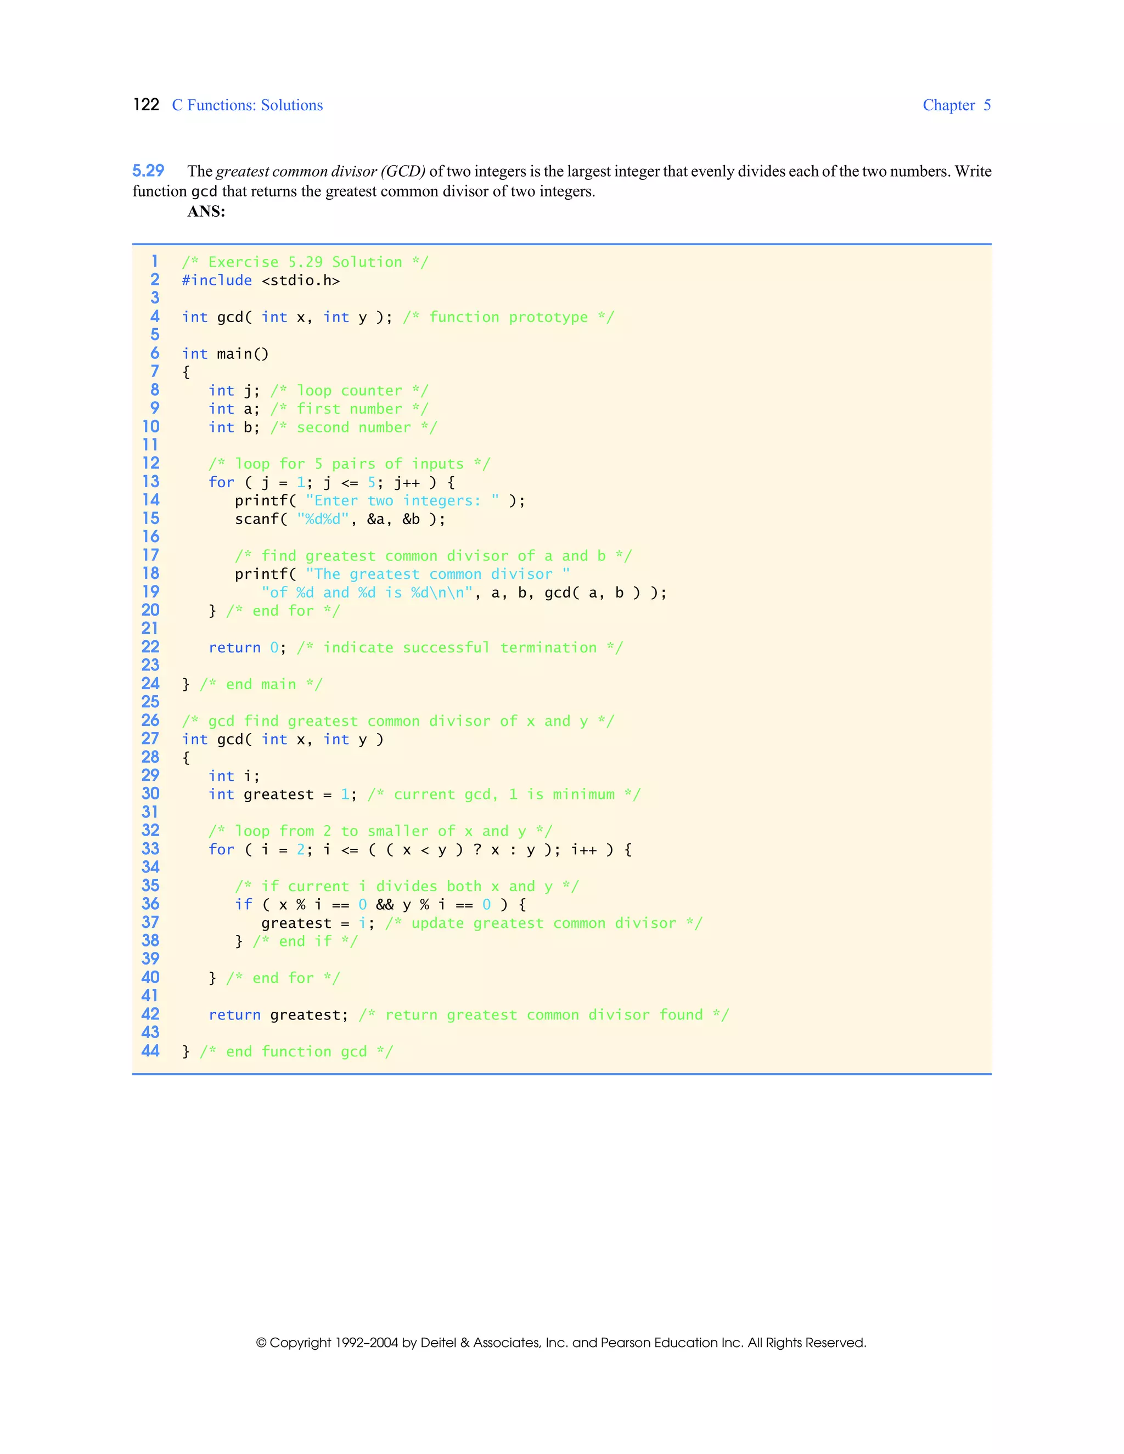
Task: Click the header "C Functions: Solutions"
Action: 247,105
